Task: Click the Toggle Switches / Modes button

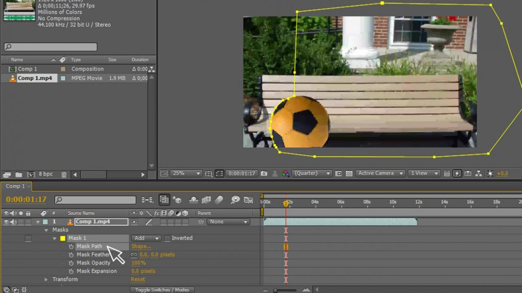Action: [x=161, y=289]
